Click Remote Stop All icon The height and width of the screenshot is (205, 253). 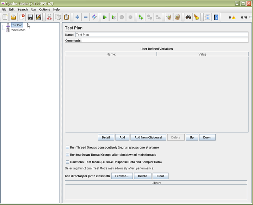pos(149,17)
